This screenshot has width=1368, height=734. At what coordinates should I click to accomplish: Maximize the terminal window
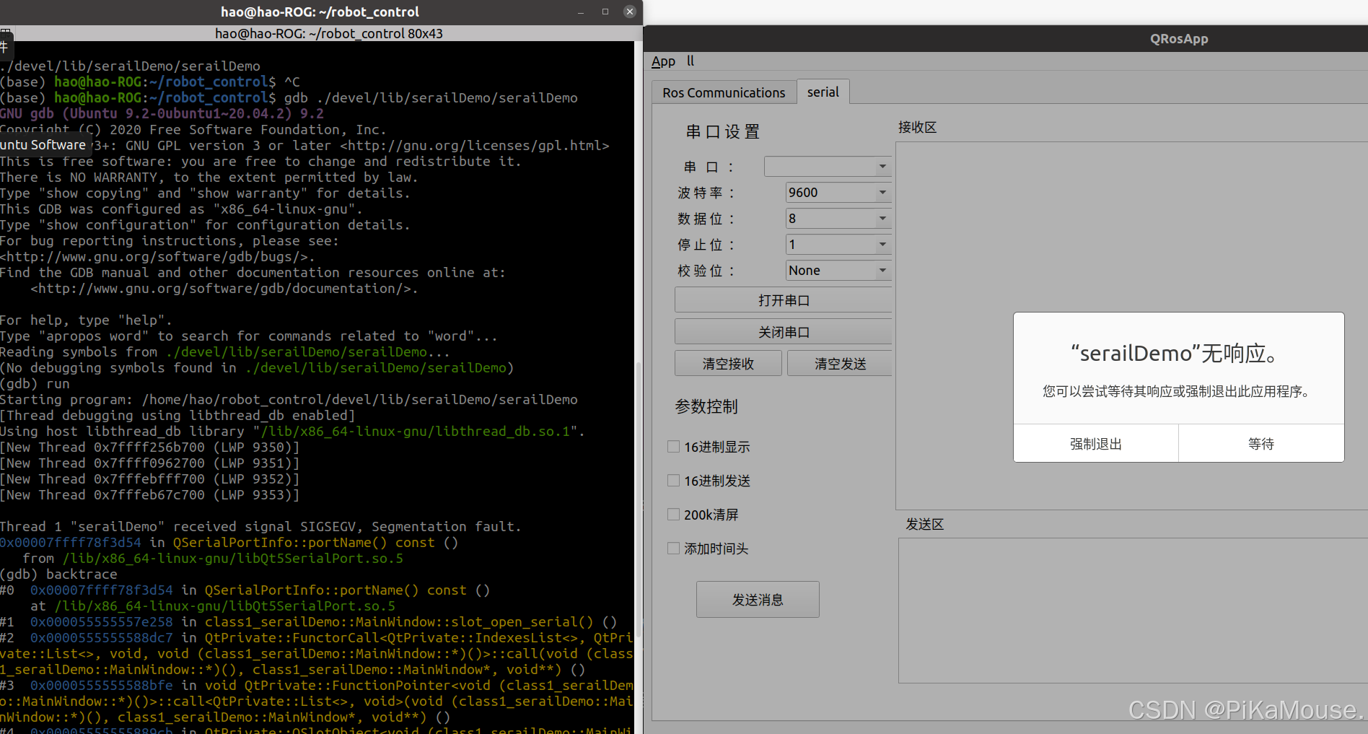click(x=605, y=12)
